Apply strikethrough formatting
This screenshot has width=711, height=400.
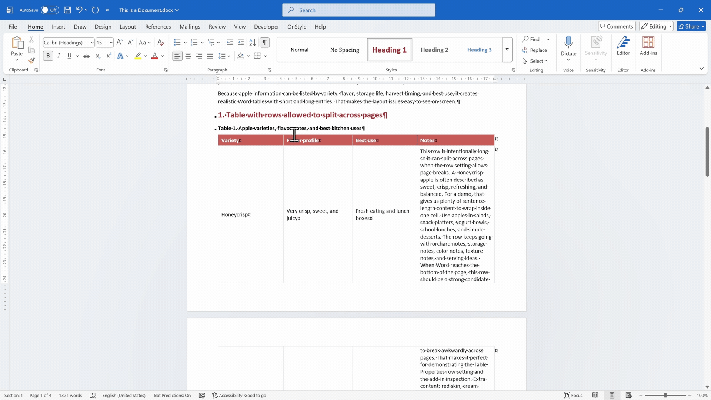pyautogui.click(x=87, y=56)
